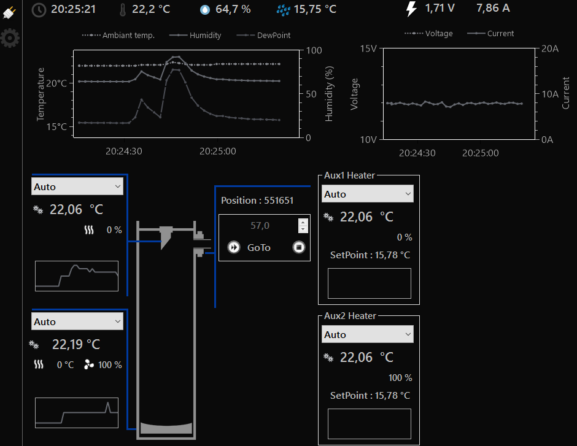Increase focuser value with up stepper arrow

tap(303, 222)
